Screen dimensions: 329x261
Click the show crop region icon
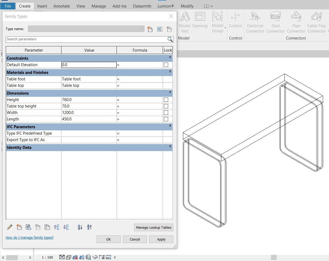coord(82,257)
